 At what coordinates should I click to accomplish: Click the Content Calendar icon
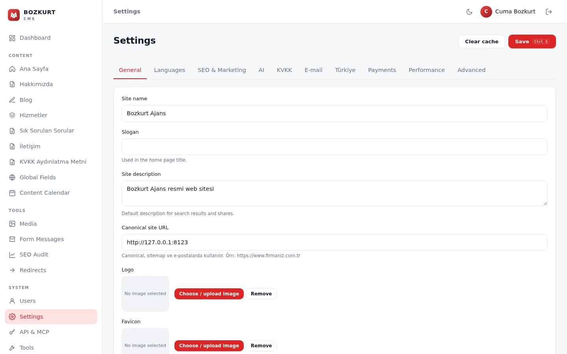(x=12, y=193)
